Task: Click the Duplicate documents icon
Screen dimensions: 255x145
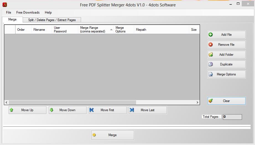Action: pos(210,64)
